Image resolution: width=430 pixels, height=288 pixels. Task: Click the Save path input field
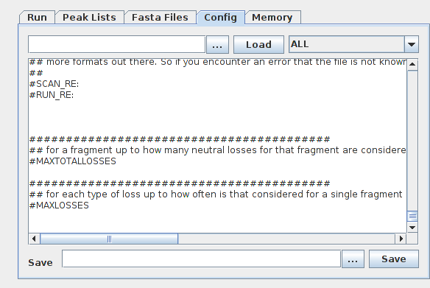point(201,259)
